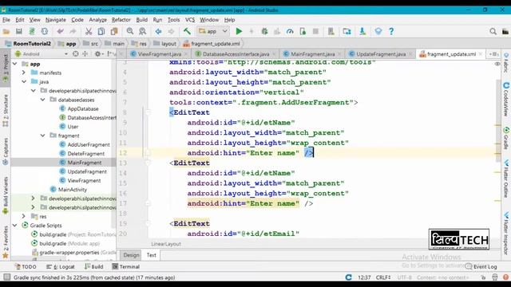Open the File menu
The height and width of the screenshot is (287, 511).
6,20
